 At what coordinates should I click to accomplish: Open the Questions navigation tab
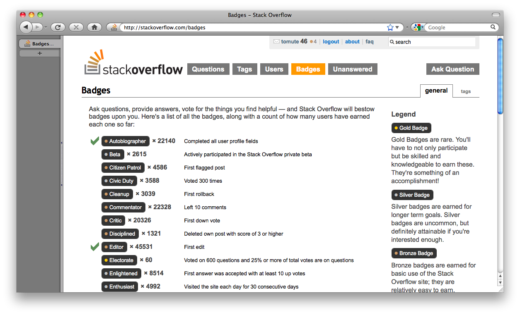[208, 69]
